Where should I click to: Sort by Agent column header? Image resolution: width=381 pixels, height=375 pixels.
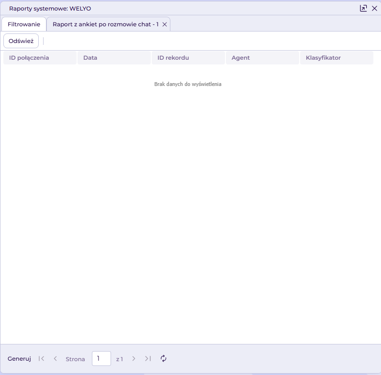point(262,58)
